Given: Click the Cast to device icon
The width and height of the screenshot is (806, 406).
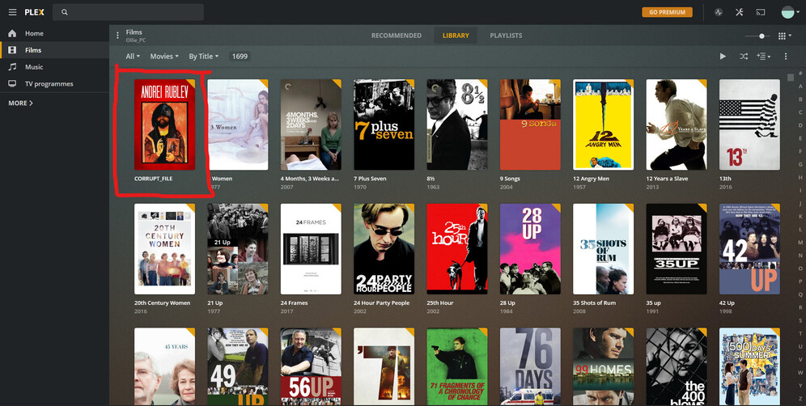Looking at the screenshot, I should [760, 12].
